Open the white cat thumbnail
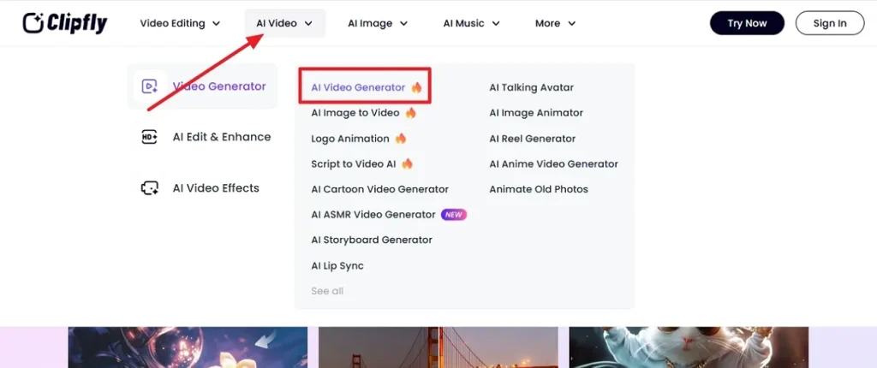 click(689, 347)
